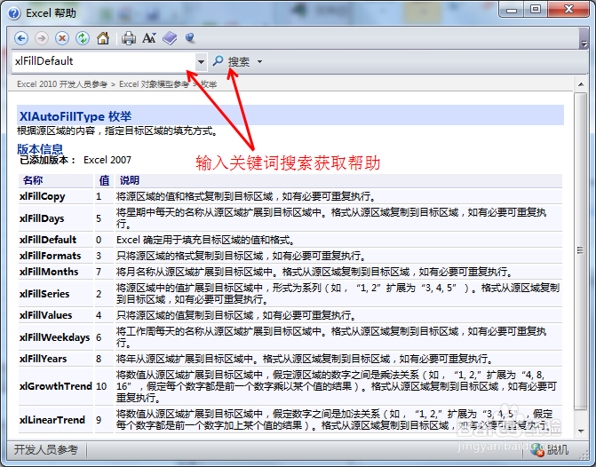The width and height of the screenshot is (596, 467).
Task: Click the XlAutoFillType 枚举 title
Action: pyautogui.click(x=75, y=116)
